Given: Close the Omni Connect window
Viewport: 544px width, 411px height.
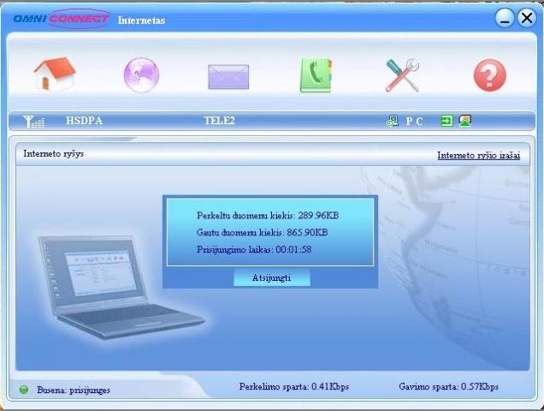Looking at the screenshot, I should (526, 18).
